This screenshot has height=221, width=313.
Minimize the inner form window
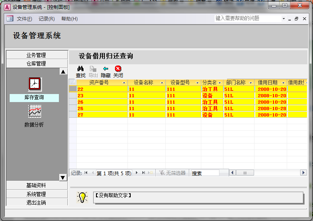click(290, 19)
